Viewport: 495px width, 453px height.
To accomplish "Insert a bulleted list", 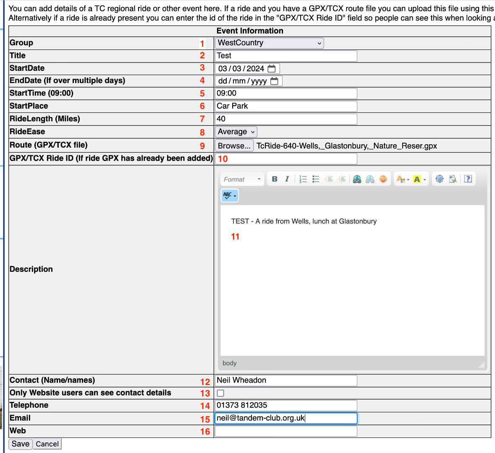I will 316,179.
